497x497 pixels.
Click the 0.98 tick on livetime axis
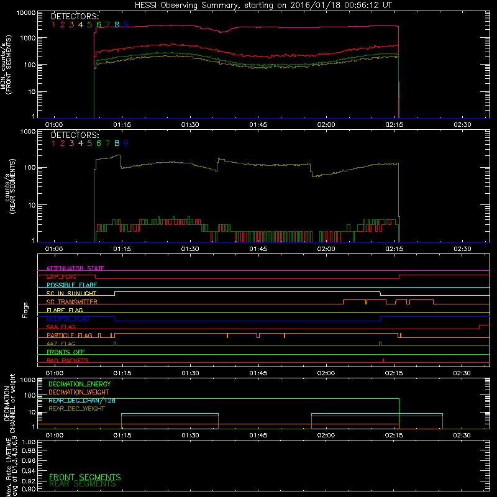pyautogui.click(x=29, y=450)
